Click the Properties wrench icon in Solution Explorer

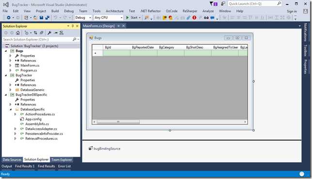49,33
